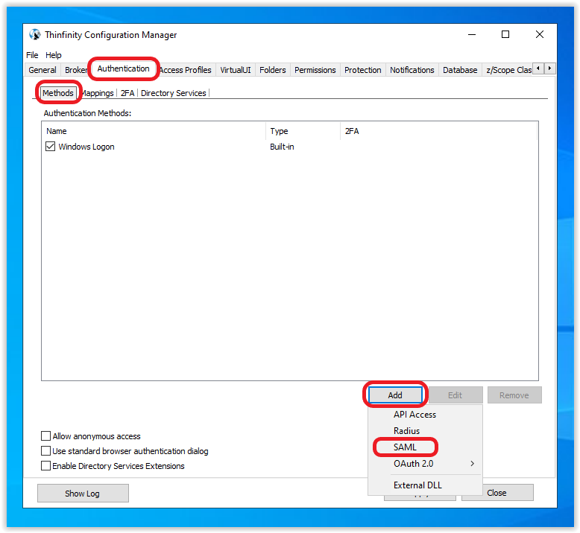Choose SAML from the Add menu
Screen dimensions: 580x533
click(405, 447)
